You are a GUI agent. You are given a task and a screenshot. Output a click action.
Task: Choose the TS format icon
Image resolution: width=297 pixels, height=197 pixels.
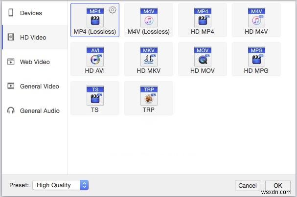[x=94, y=96]
